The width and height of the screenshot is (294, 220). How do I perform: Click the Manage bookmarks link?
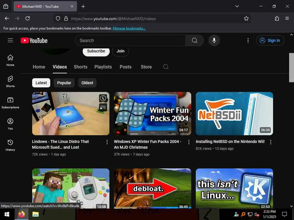coord(129,28)
